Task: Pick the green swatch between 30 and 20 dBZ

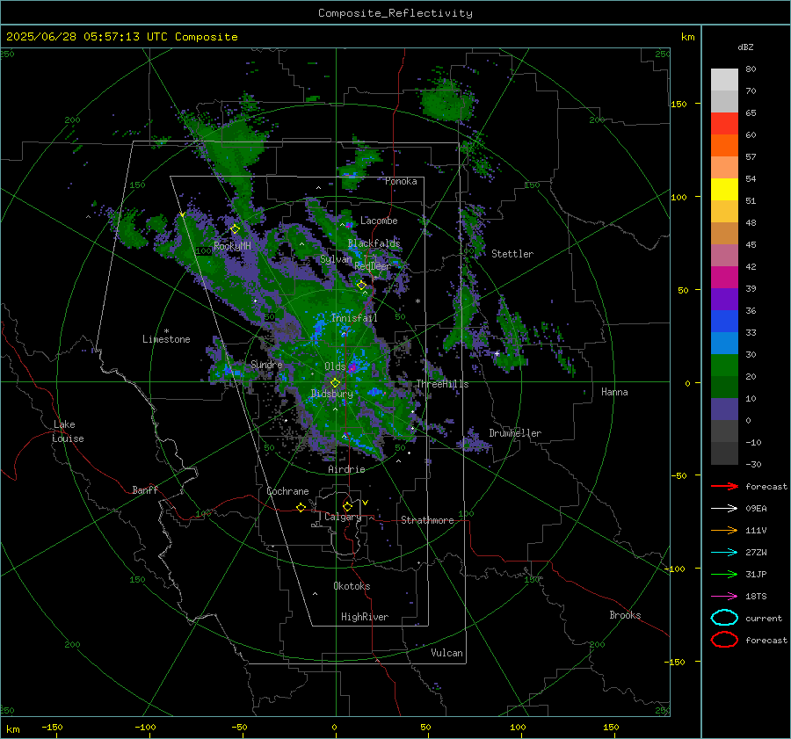Action: tap(724, 365)
